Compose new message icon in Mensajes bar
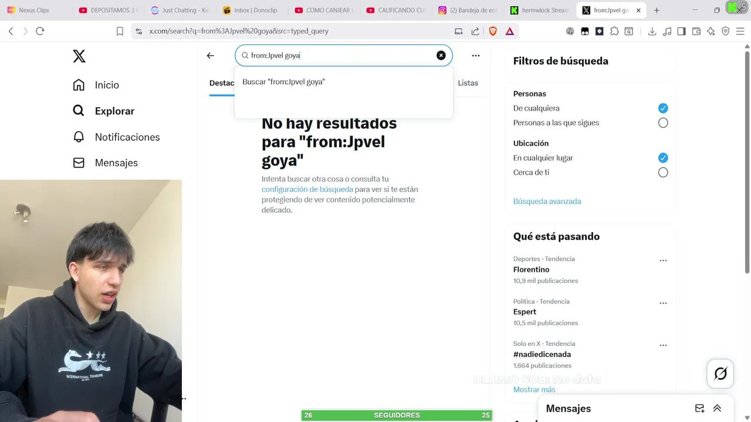The width and height of the screenshot is (751, 422). click(699, 409)
